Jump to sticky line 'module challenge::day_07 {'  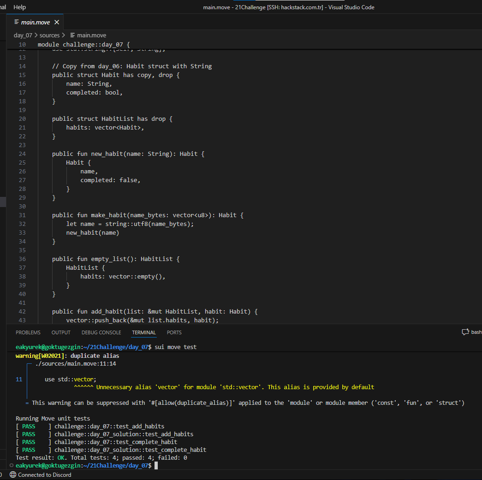pos(83,45)
